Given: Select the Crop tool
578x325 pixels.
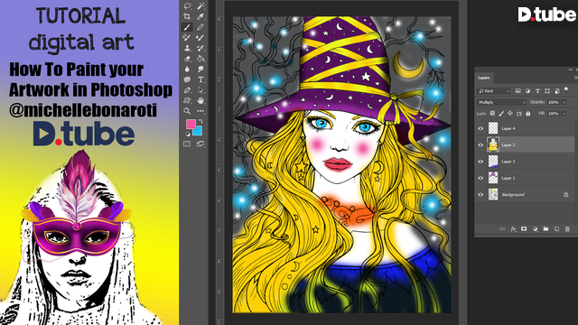Looking at the screenshot, I should (187, 16).
